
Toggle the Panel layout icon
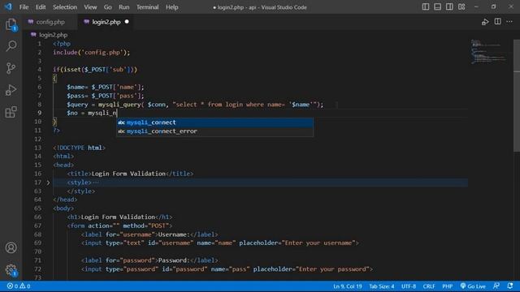click(x=437, y=7)
